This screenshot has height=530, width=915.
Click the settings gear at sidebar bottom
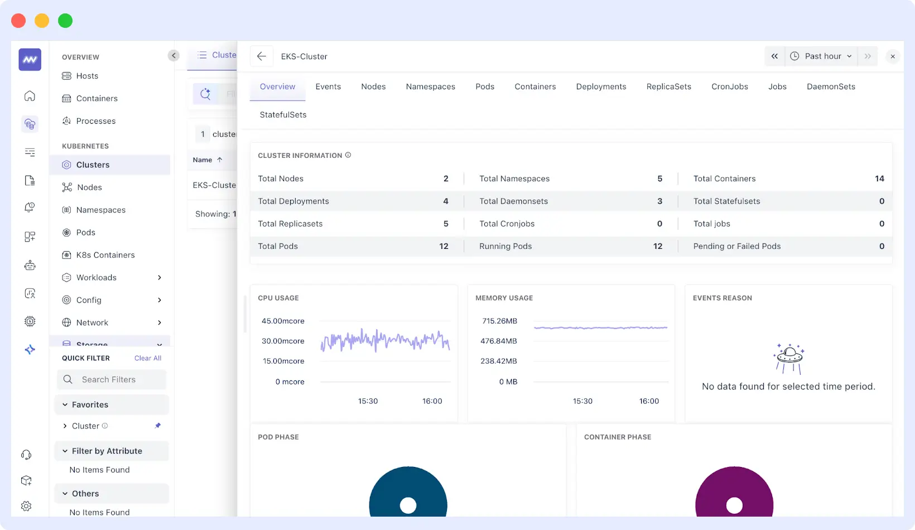click(x=26, y=506)
